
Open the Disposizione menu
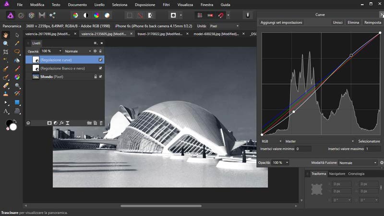pos(145,5)
